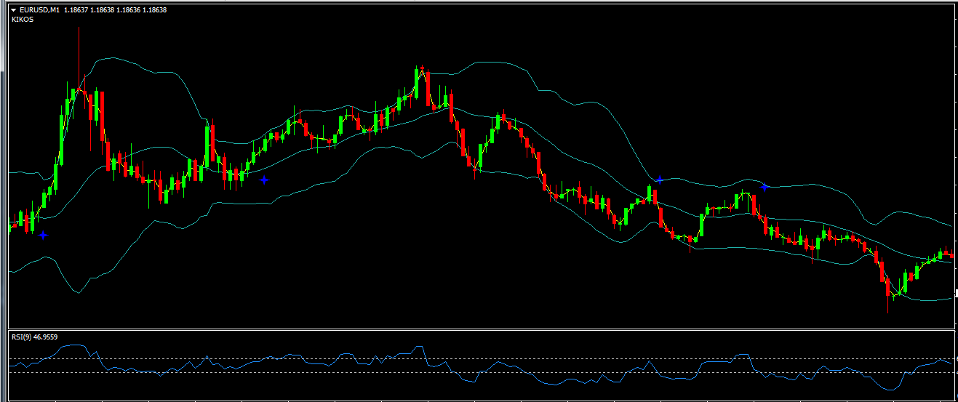Select the current price marker on right edge
958x402 pixels.
955,292
